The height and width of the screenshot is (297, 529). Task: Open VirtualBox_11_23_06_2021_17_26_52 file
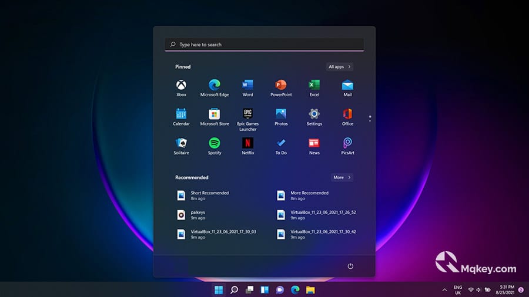[316, 215]
